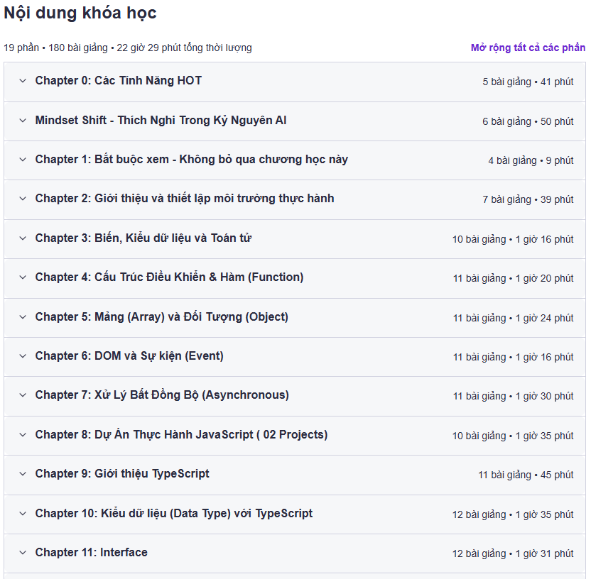
Task: Click the Nội dung khóa học heading
Action: [x=80, y=13]
